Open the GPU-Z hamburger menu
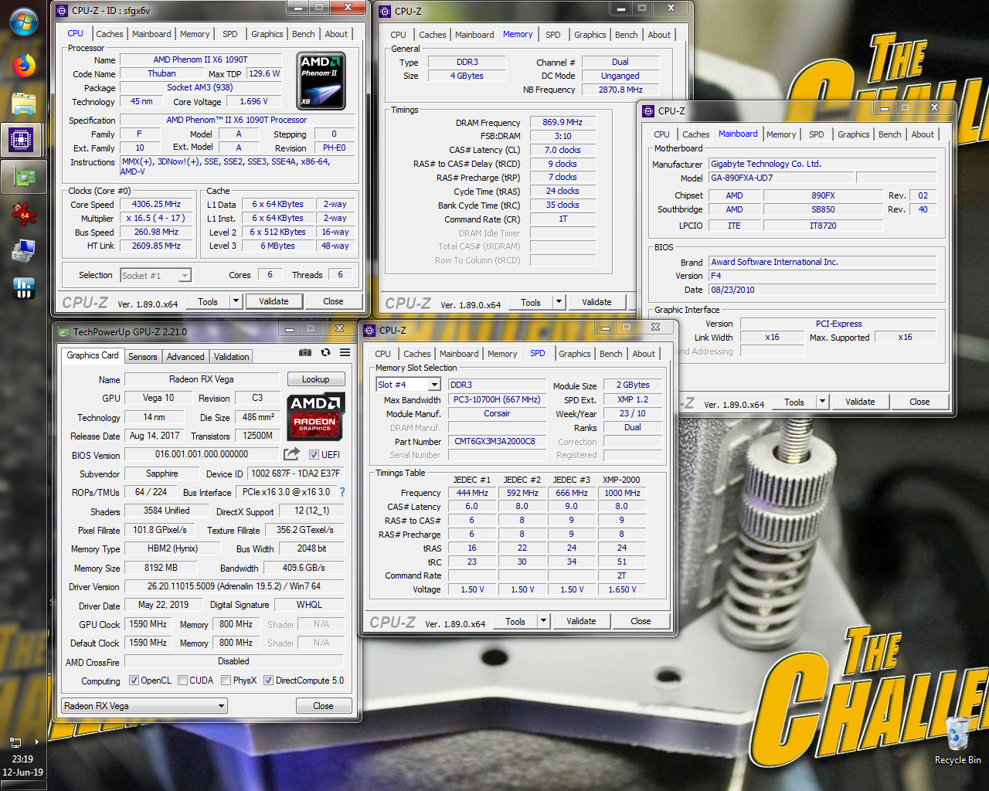Image resolution: width=989 pixels, height=791 pixels. point(345,352)
